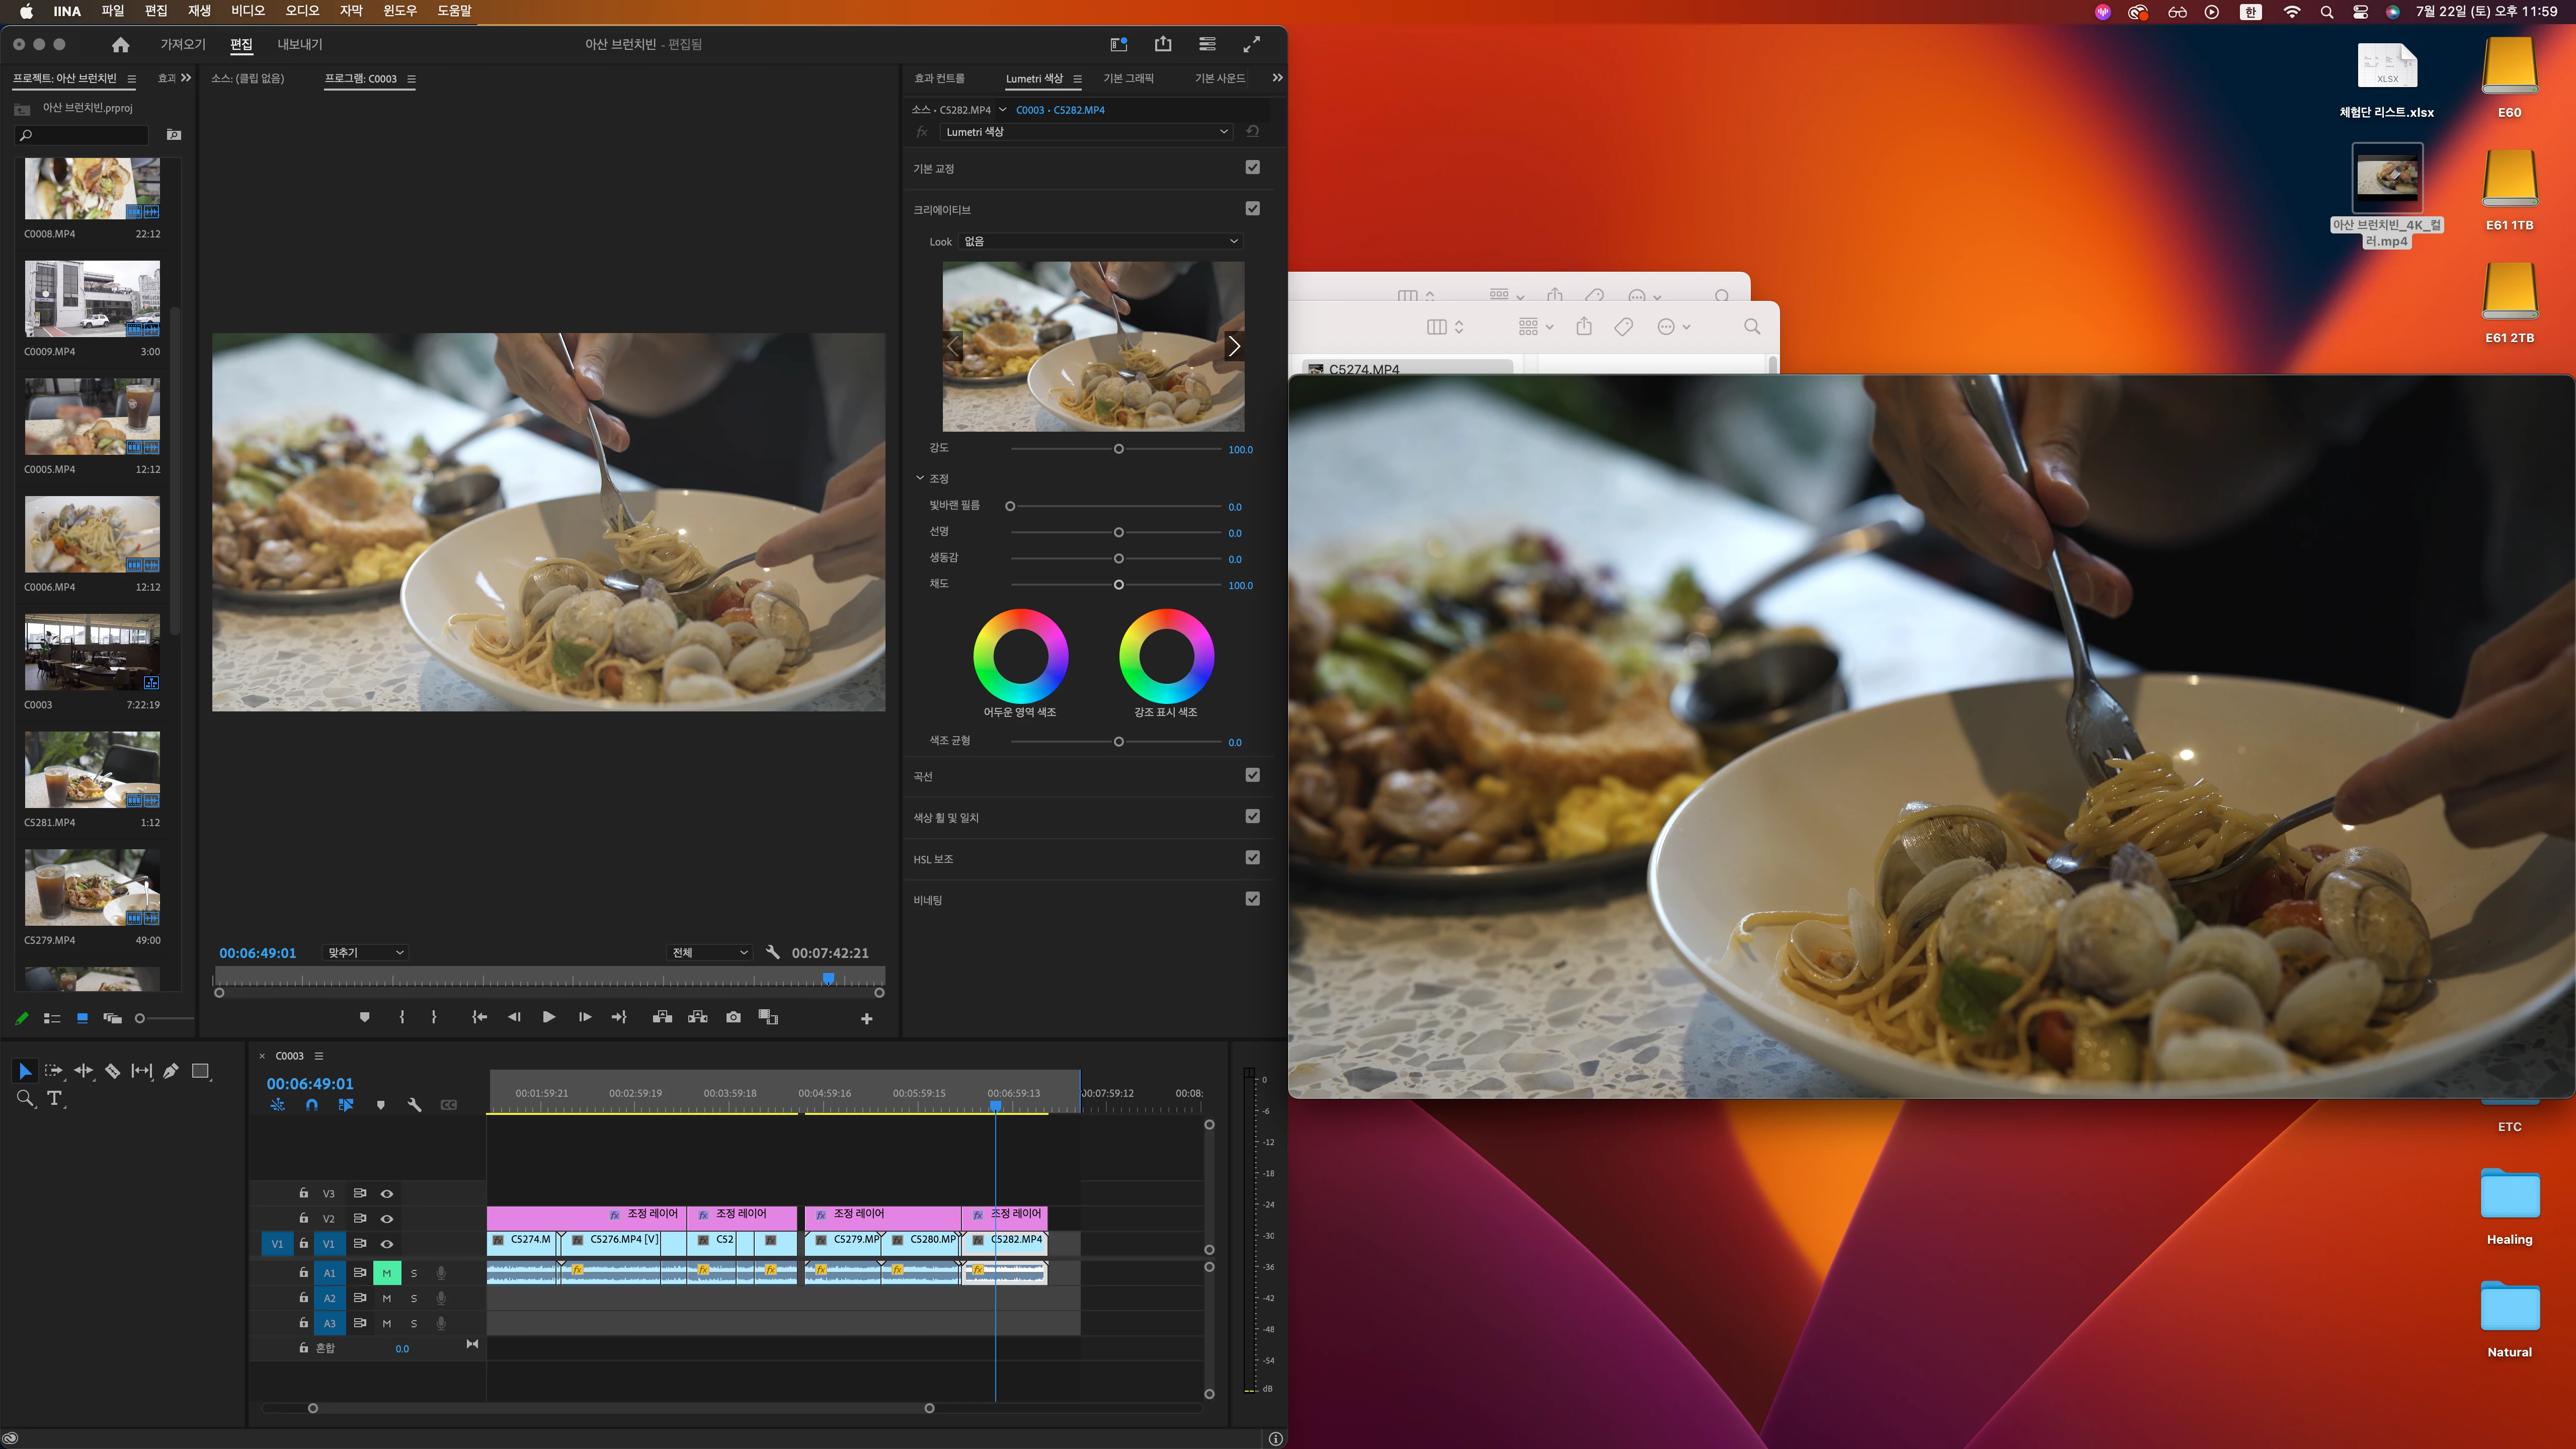
Task: Click the Export Frame camera icon
Action: click(x=733, y=1017)
